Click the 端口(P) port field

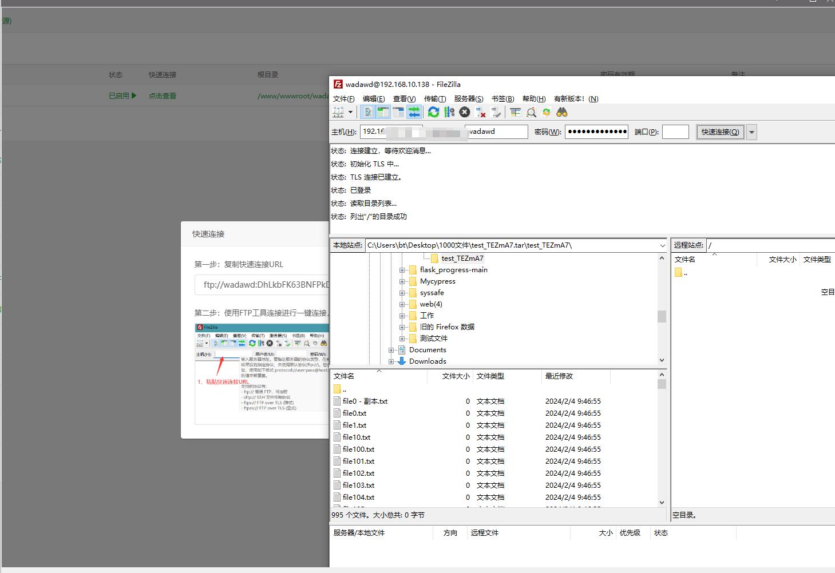coord(675,132)
